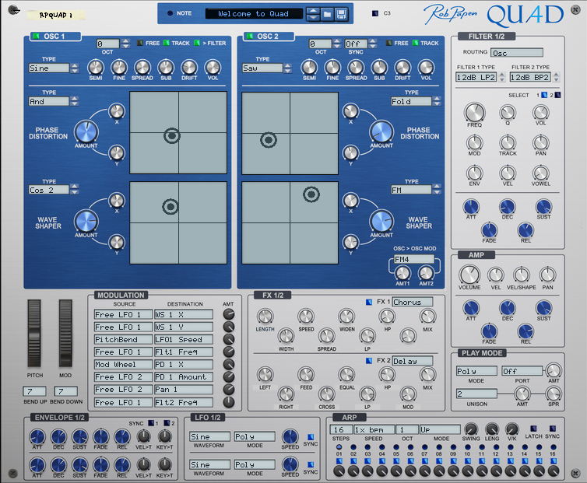Image resolution: width=587 pixels, height=483 pixels.
Task: Click the Arp SWING knob
Action: click(x=471, y=429)
